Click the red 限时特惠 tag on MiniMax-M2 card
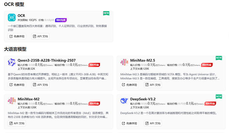The image size is (229, 133). (x=94, y=104)
